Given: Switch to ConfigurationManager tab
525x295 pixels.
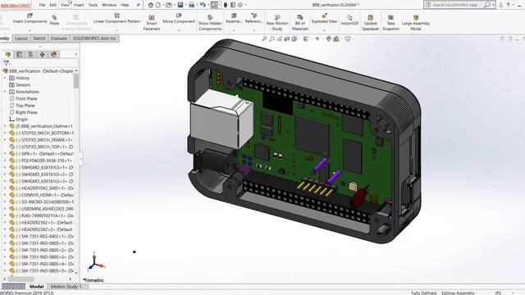Looking at the screenshot, I should [31, 54].
